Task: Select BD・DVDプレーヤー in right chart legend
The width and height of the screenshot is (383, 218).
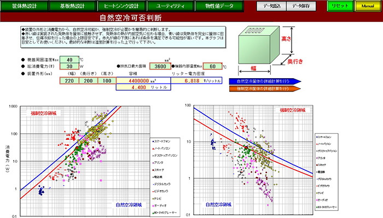Action: [x=327, y=207]
